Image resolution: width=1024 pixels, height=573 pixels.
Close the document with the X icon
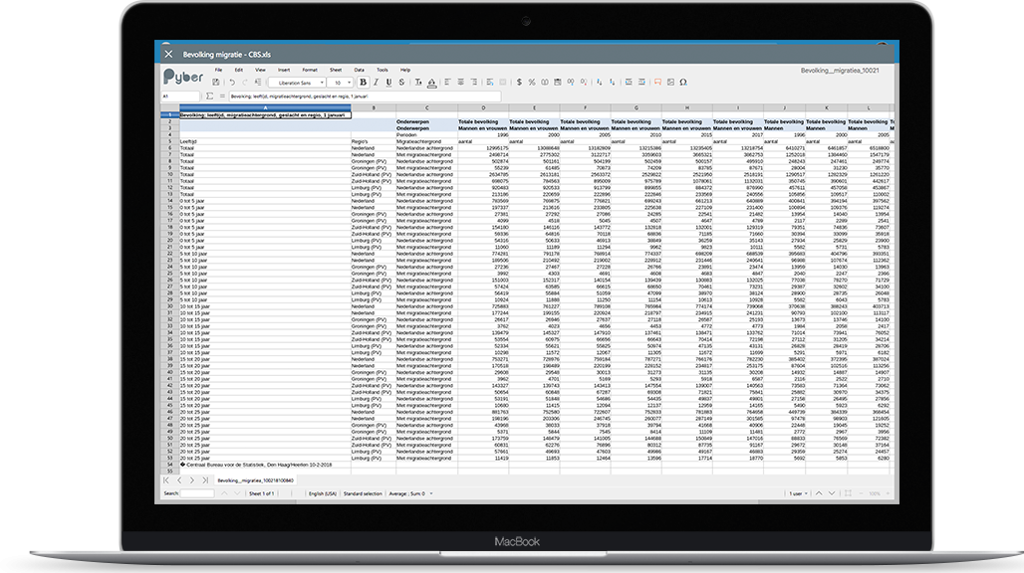tap(168, 54)
